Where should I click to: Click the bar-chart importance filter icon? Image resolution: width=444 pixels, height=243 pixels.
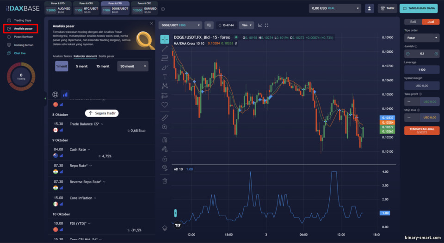coord(65,94)
